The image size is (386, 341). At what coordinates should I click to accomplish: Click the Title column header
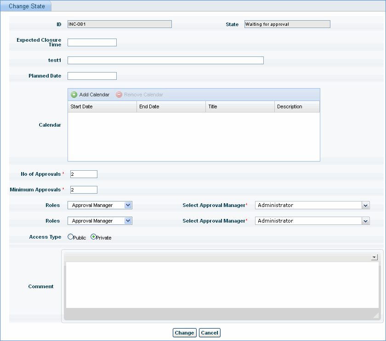coord(240,106)
